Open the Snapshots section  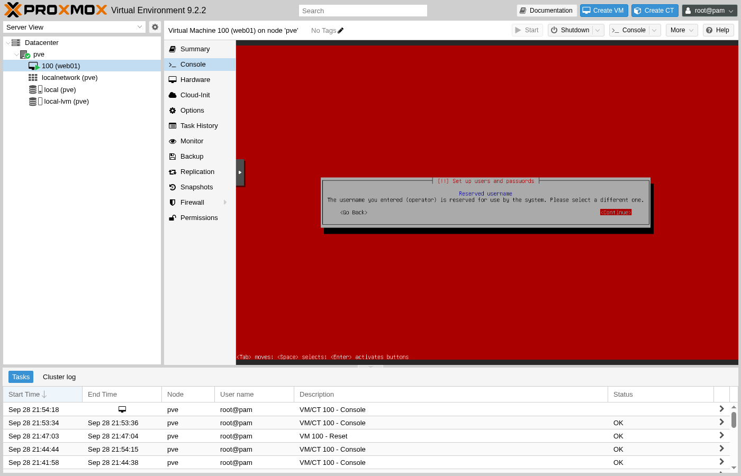[200, 187]
